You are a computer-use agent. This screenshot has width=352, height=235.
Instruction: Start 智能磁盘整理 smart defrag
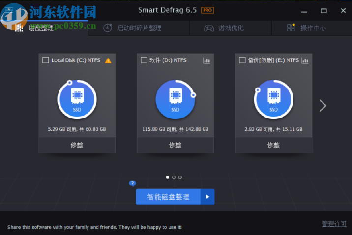click(x=168, y=197)
